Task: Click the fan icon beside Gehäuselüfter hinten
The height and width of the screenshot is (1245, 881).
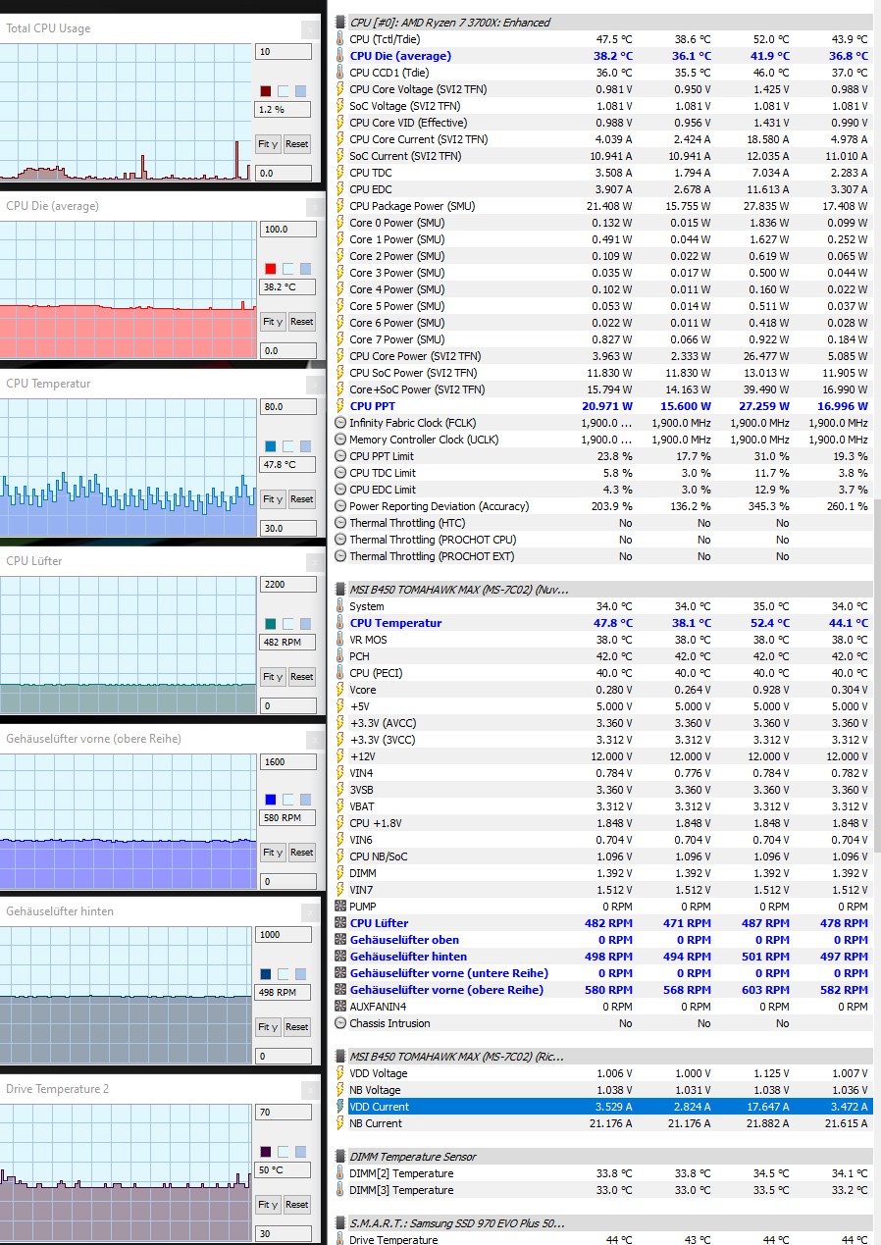Action: (x=340, y=957)
